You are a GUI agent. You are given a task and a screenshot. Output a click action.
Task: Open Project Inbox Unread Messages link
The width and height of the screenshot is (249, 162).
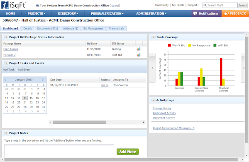[173, 128]
